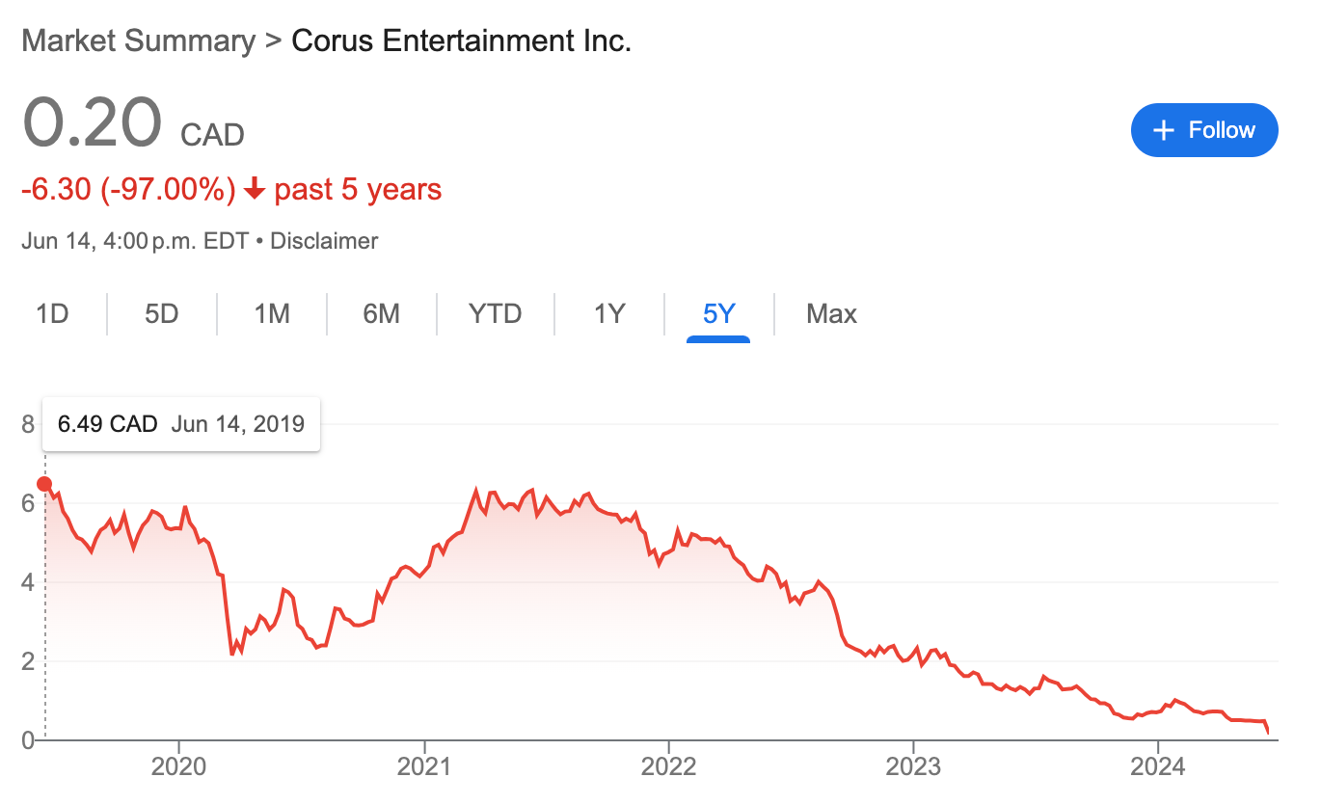Select the 5D time range tab
Viewport: 1321px width, 804px height.
(x=162, y=314)
